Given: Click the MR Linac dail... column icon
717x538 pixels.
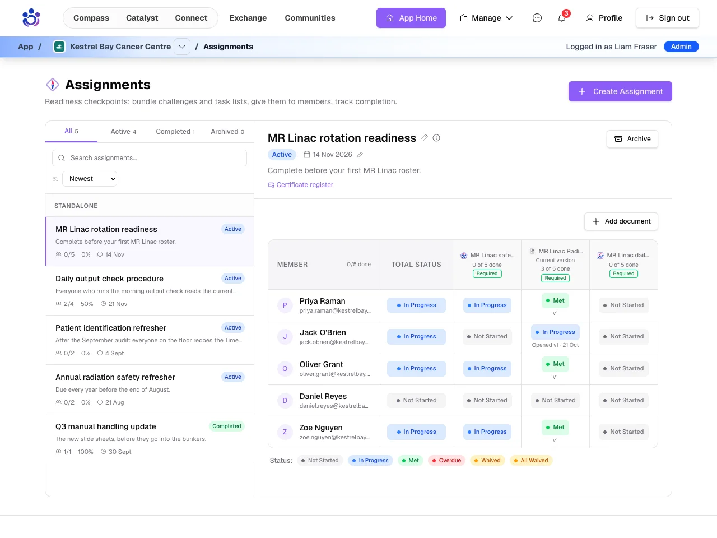Looking at the screenshot, I should click(600, 256).
